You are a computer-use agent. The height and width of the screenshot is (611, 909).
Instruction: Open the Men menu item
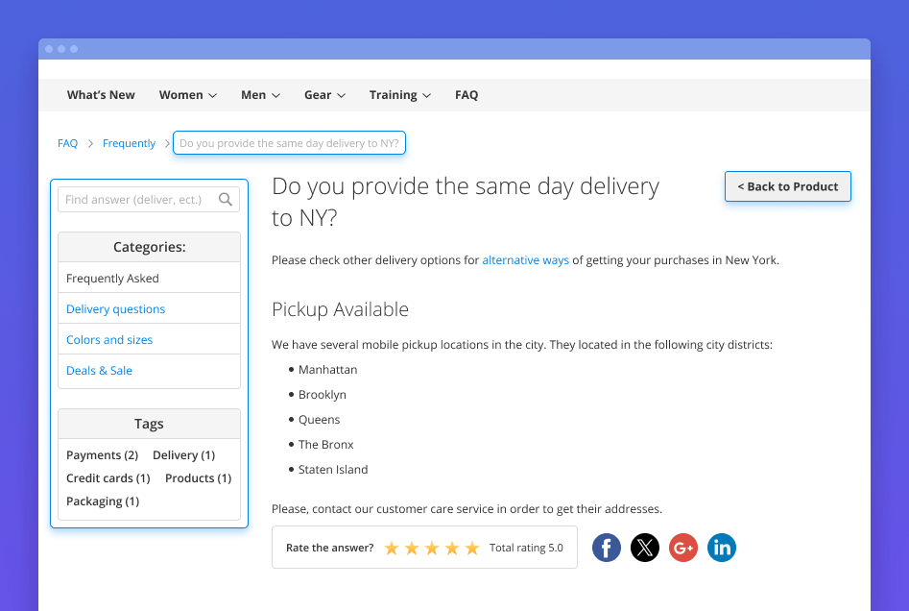[253, 95]
